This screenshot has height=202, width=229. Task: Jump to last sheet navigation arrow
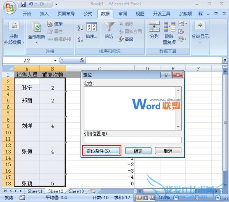21,191
